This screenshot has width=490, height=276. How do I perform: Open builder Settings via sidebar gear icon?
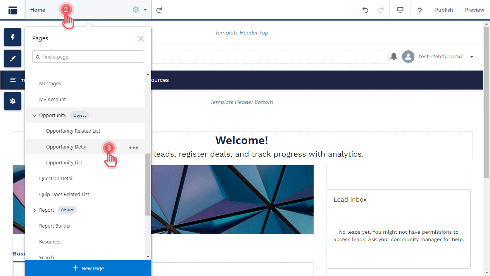click(12, 101)
